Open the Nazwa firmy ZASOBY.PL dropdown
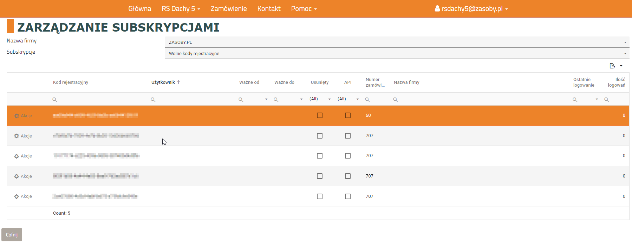Viewport: 632px width, 248px height. (397, 42)
